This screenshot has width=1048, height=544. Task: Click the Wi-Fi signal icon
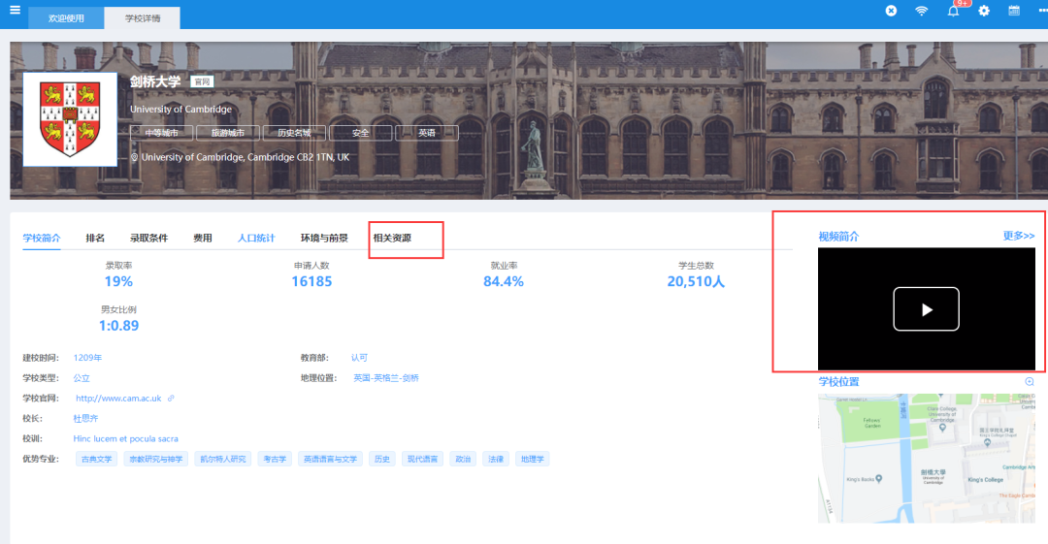pos(921,11)
